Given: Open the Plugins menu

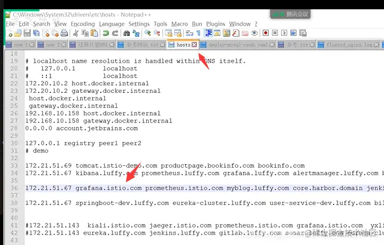Looking at the screenshot, I should point(216,24).
